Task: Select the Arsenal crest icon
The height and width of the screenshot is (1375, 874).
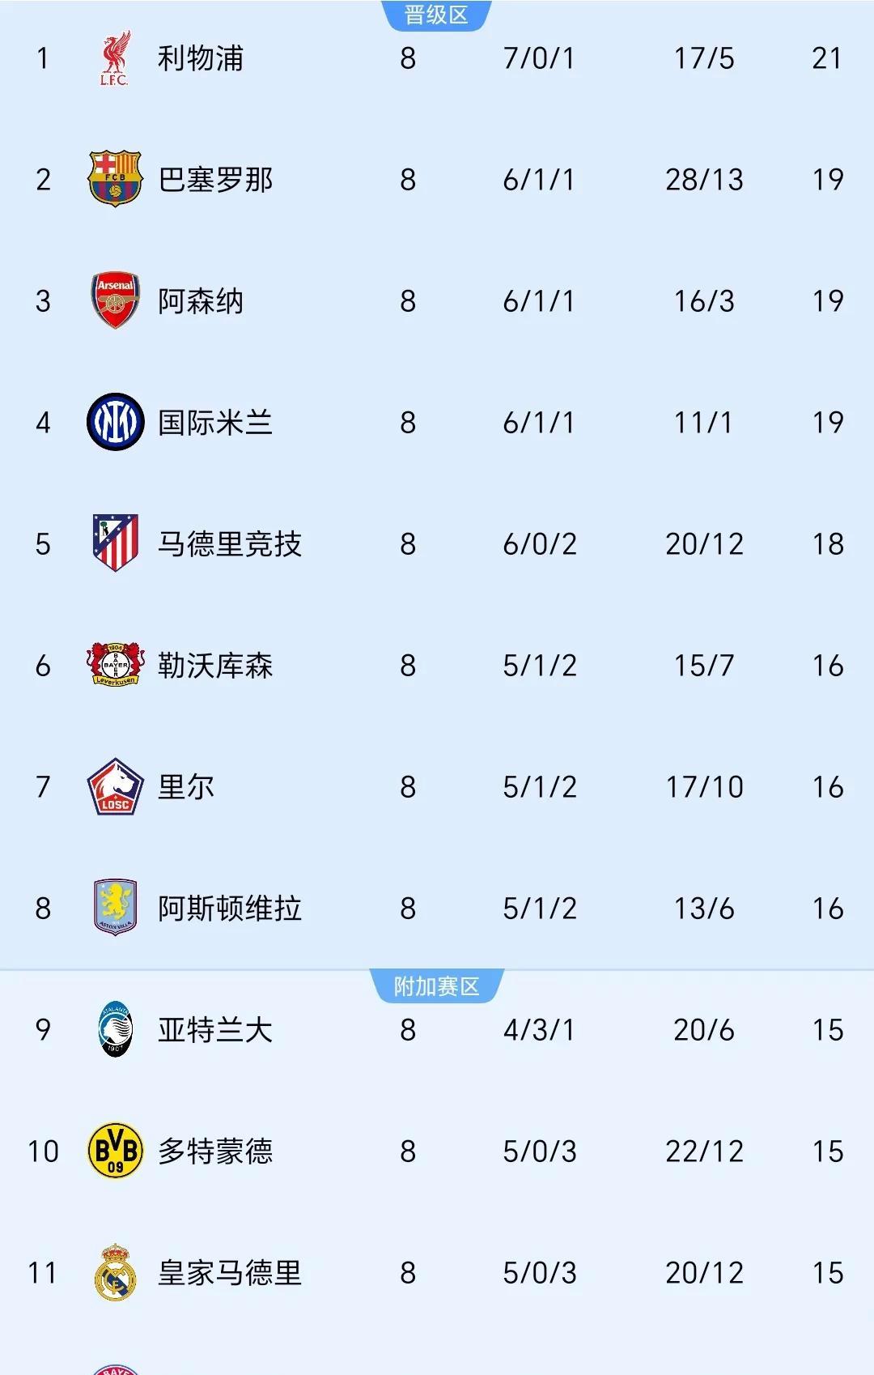Action: [x=115, y=300]
